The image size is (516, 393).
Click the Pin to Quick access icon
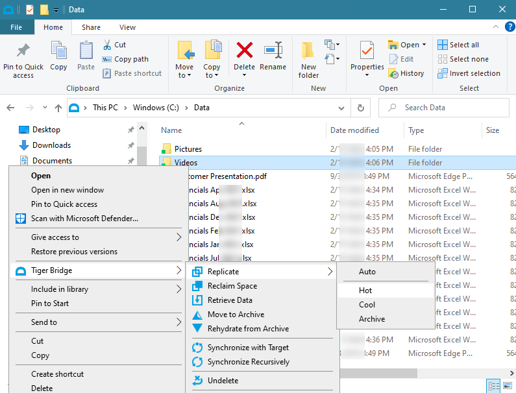coord(23,51)
